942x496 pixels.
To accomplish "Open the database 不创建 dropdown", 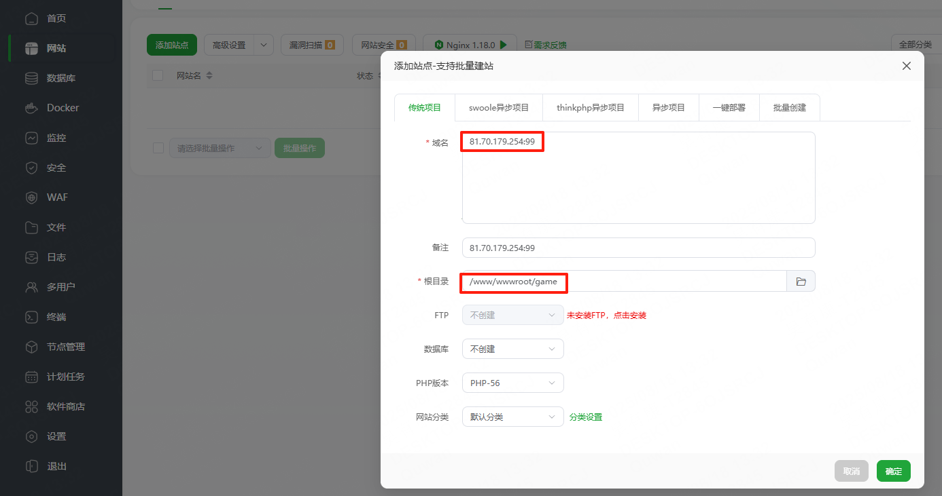I will 512,349.
